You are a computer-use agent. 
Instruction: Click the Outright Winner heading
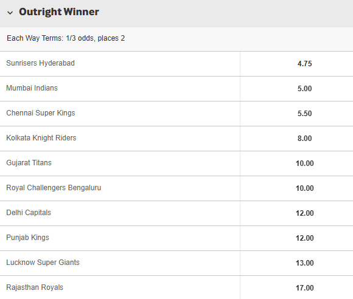tap(59, 12)
